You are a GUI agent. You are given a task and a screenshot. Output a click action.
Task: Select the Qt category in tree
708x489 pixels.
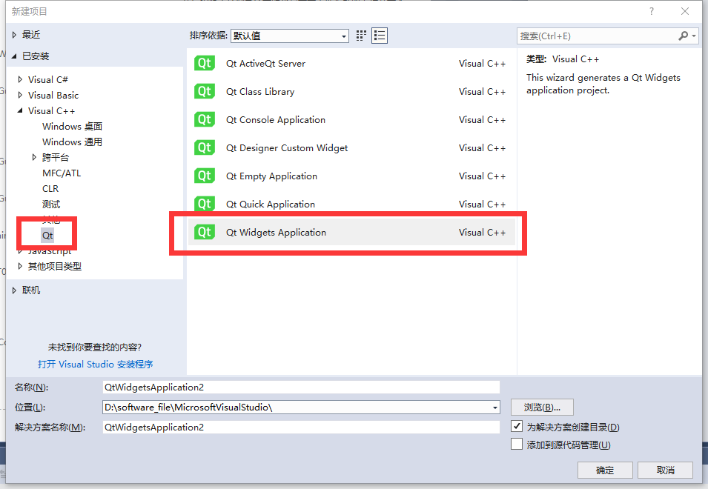tap(47, 235)
